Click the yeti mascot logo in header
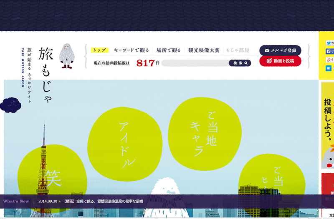This screenshot has height=219, width=334. (66, 56)
